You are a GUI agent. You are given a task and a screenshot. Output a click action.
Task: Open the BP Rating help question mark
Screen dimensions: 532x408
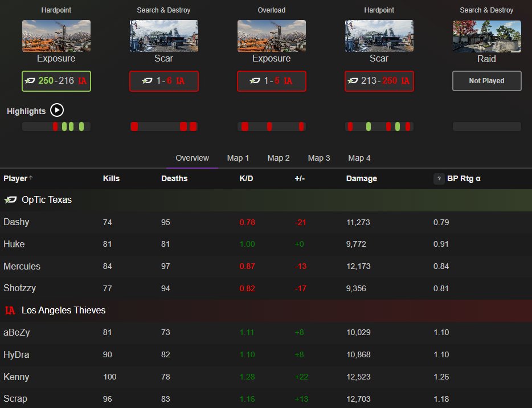tap(439, 178)
